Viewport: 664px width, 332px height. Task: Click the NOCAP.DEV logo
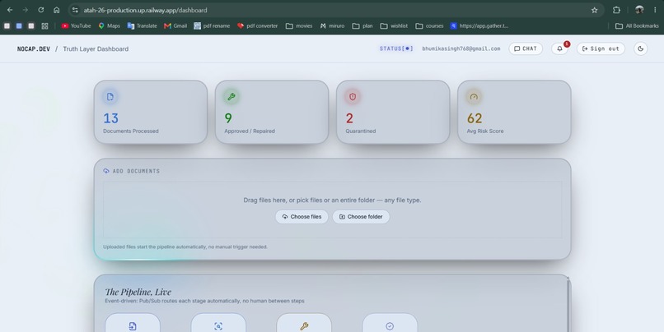pyautogui.click(x=34, y=49)
